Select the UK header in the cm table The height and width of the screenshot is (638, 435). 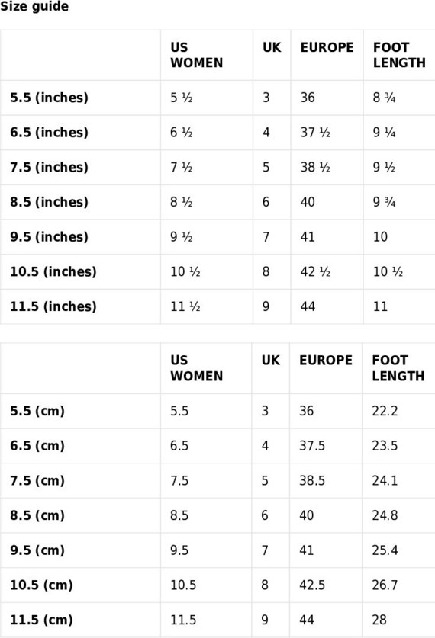coord(270,360)
